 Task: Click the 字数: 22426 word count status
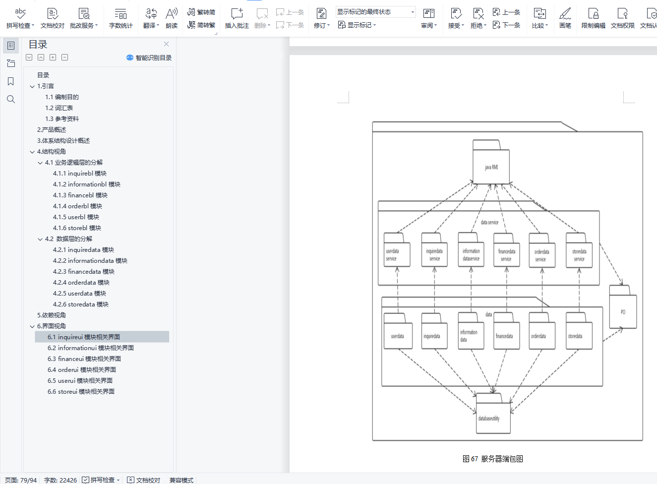coord(60,480)
